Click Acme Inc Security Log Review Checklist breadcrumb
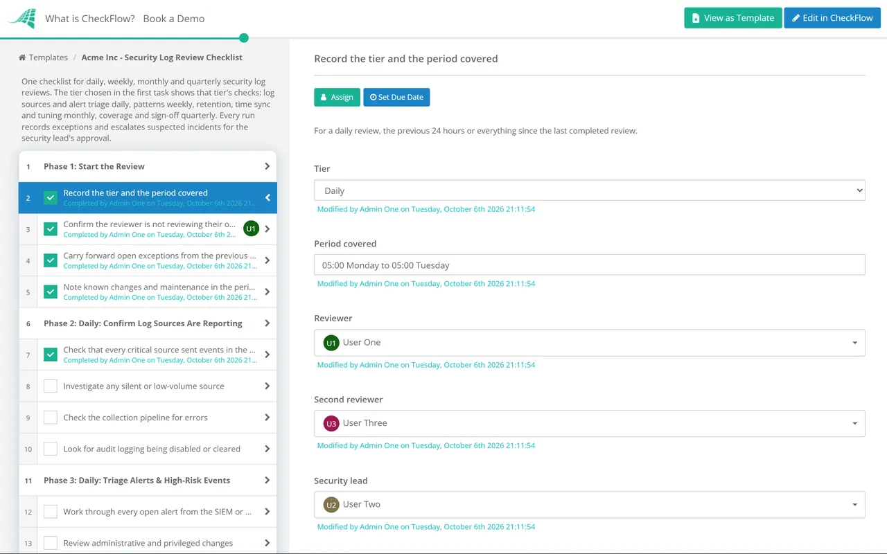Viewport: 887px width, 554px height. tap(162, 57)
